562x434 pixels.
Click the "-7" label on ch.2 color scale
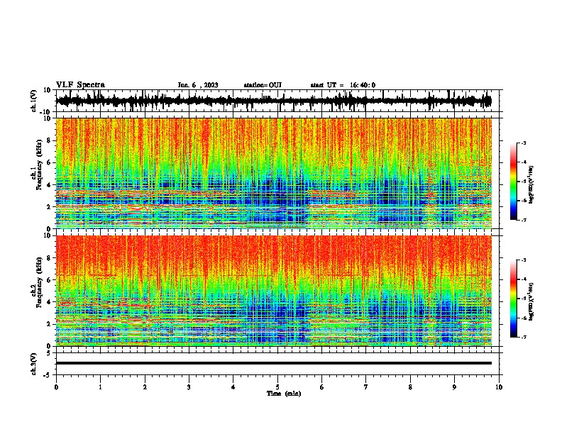(523, 337)
